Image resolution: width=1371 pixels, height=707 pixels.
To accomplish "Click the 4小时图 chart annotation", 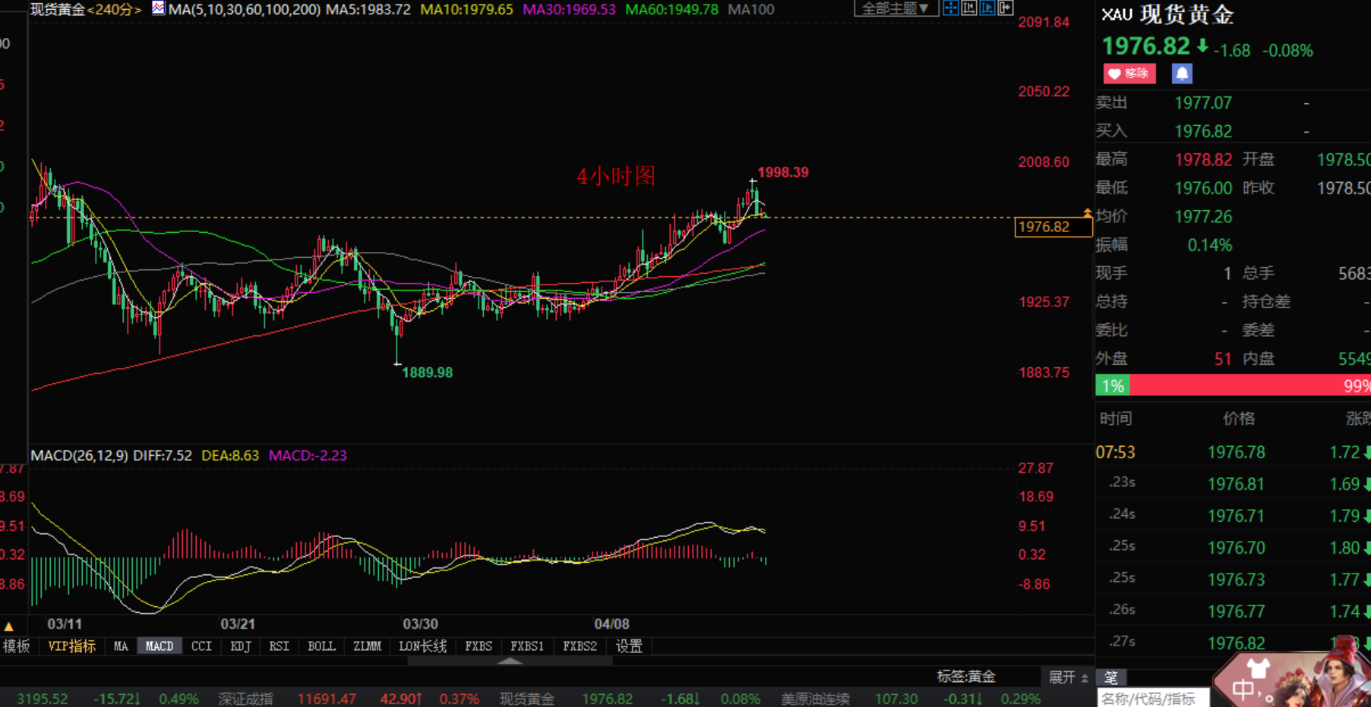I will click(616, 176).
